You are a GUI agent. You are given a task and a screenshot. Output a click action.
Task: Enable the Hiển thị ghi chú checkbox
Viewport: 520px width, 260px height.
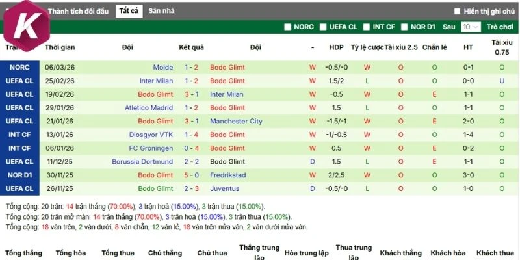tap(458, 11)
